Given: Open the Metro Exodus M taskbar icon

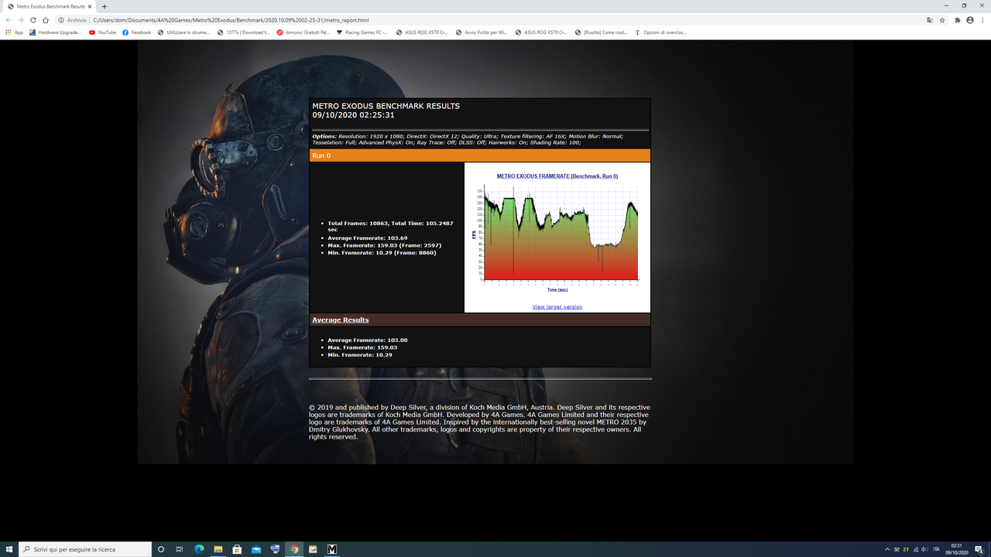Looking at the screenshot, I should click(x=332, y=549).
